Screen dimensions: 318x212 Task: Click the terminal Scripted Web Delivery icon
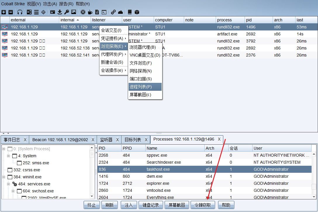tap(104, 12)
